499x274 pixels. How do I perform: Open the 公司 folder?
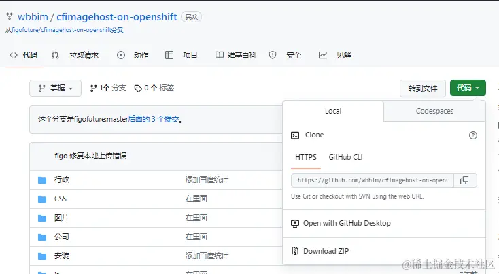click(x=62, y=237)
